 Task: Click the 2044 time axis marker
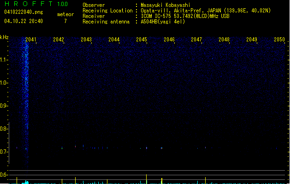coord(114,40)
